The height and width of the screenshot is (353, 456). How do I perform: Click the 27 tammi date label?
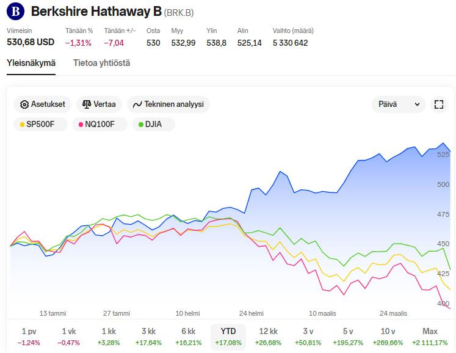click(x=117, y=313)
